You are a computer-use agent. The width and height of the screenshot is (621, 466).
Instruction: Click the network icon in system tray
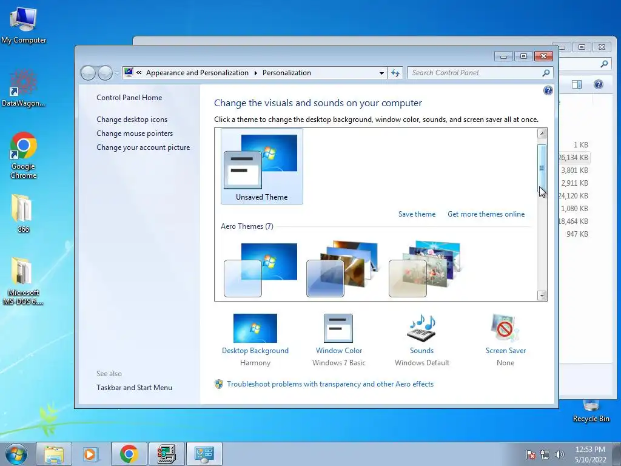(545, 454)
